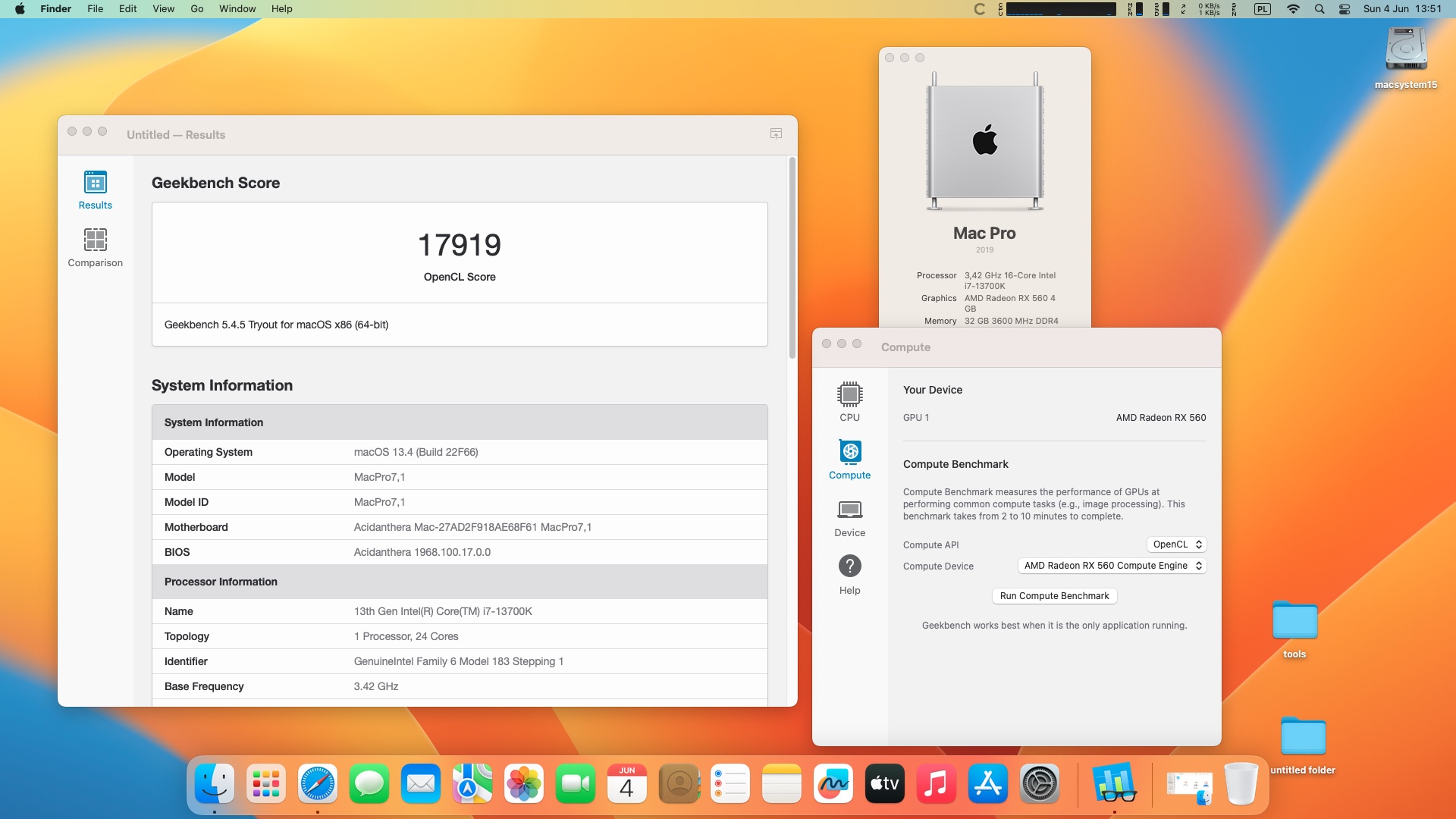Show the Device information section

click(x=849, y=517)
